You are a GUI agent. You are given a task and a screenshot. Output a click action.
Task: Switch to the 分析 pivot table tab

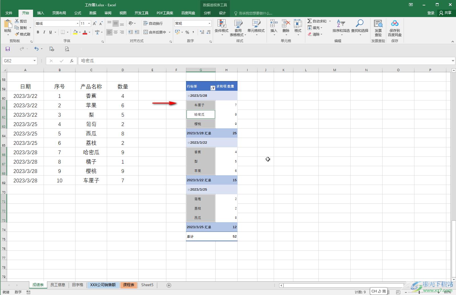pos(207,13)
